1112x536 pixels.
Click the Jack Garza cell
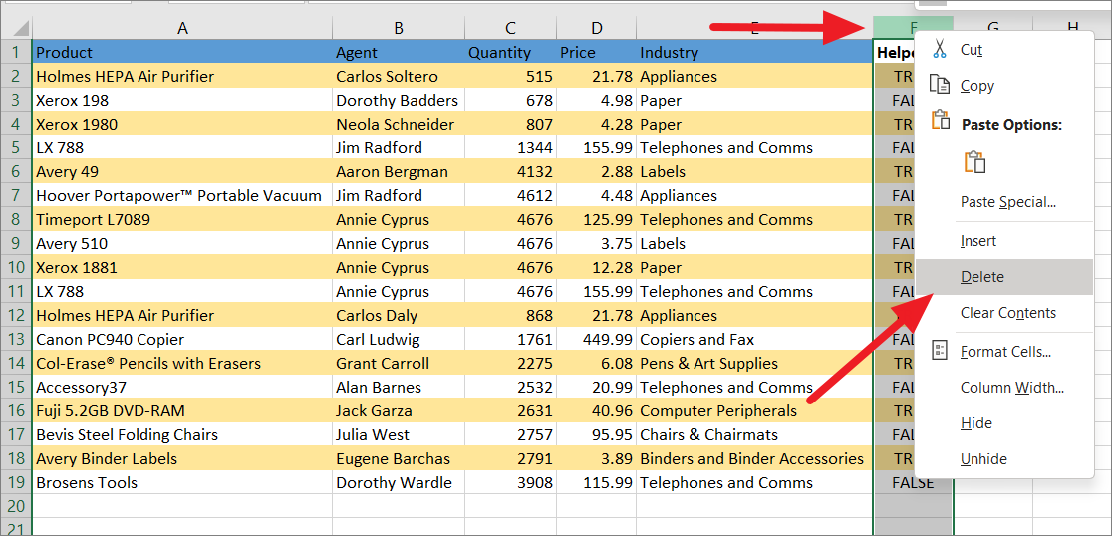point(399,411)
